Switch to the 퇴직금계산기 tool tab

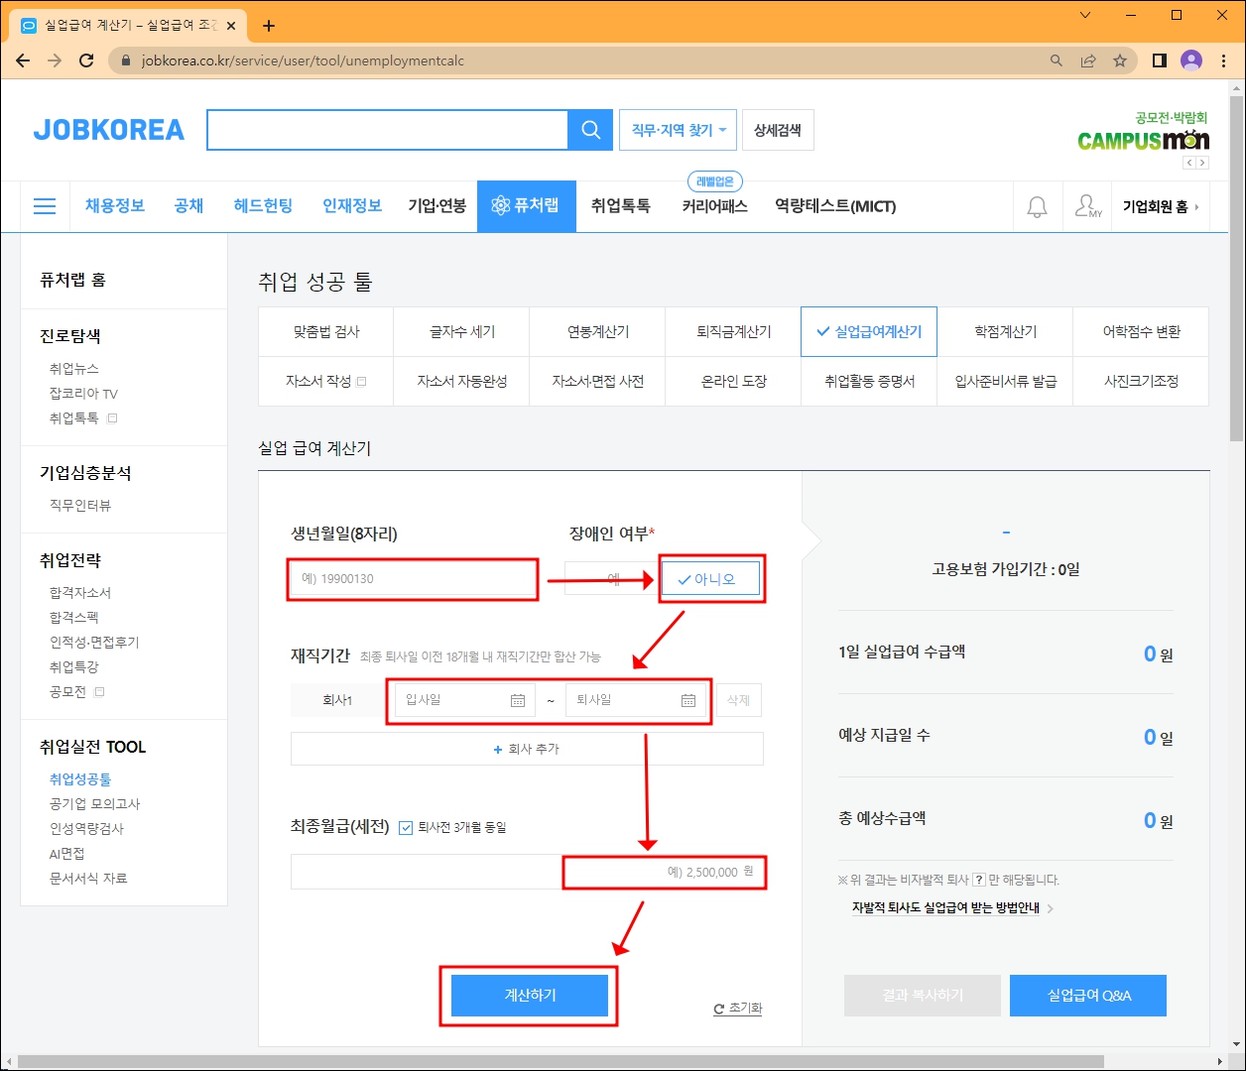click(734, 332)
